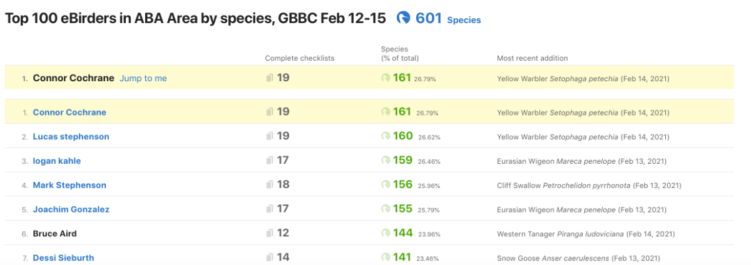The height and width of the screenshot is (265, 751).
Task: Click the blue species icon beside 601
Action: [x=404, y=19]
